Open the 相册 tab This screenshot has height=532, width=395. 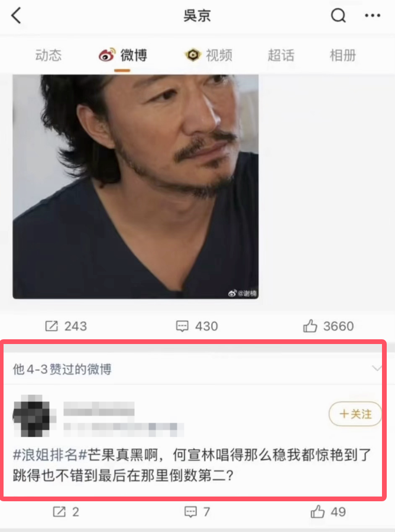(343, 56)
